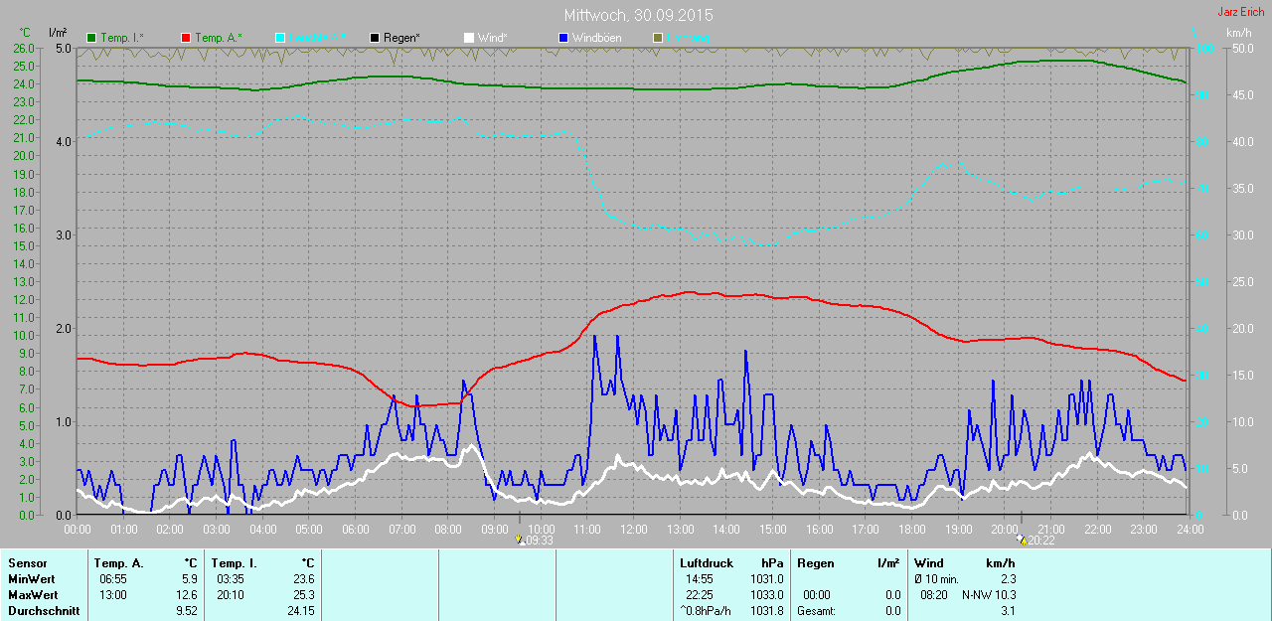
Task: Click the '09:33' sunrise time label
Action: coord(540,542)
